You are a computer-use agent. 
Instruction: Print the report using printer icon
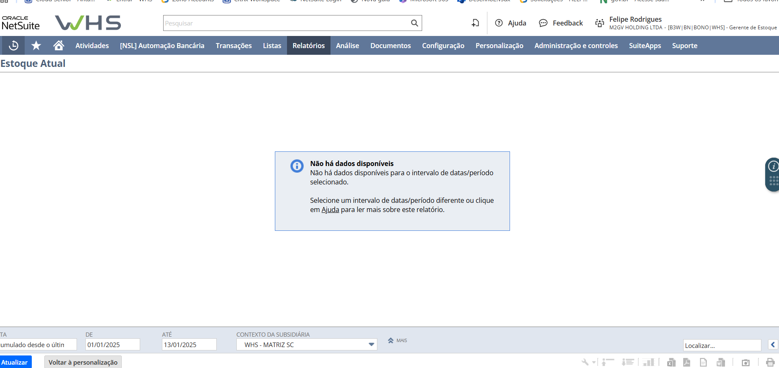pyautogui.click(x=770, y=362)
